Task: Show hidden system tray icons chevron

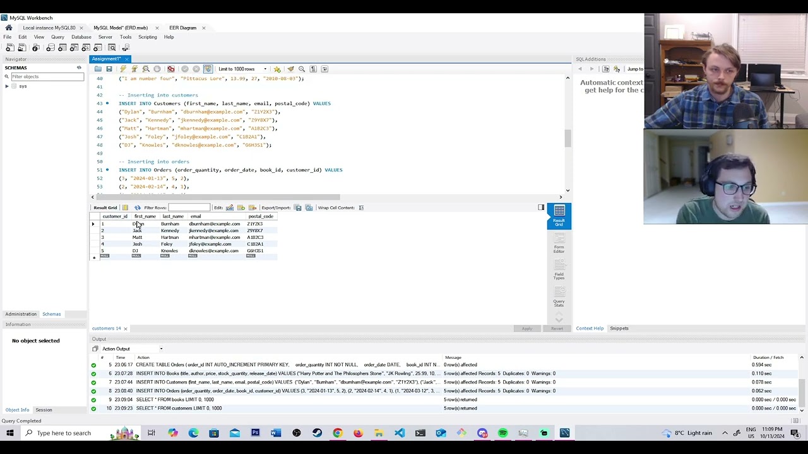Action: click(x=725, y=433)
